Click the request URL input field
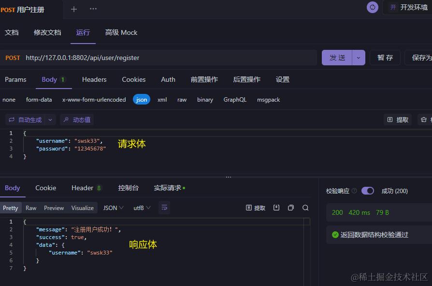The image size is (432, 286). (x=171, y=58)
